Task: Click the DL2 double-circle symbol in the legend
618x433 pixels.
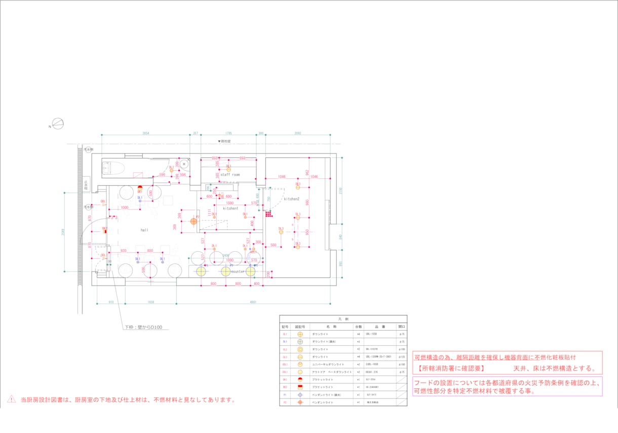Action: point(300,349)
